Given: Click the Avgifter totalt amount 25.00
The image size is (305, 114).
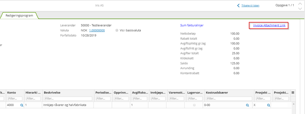Looking at the screenshot, I should [x=236, y=53].
